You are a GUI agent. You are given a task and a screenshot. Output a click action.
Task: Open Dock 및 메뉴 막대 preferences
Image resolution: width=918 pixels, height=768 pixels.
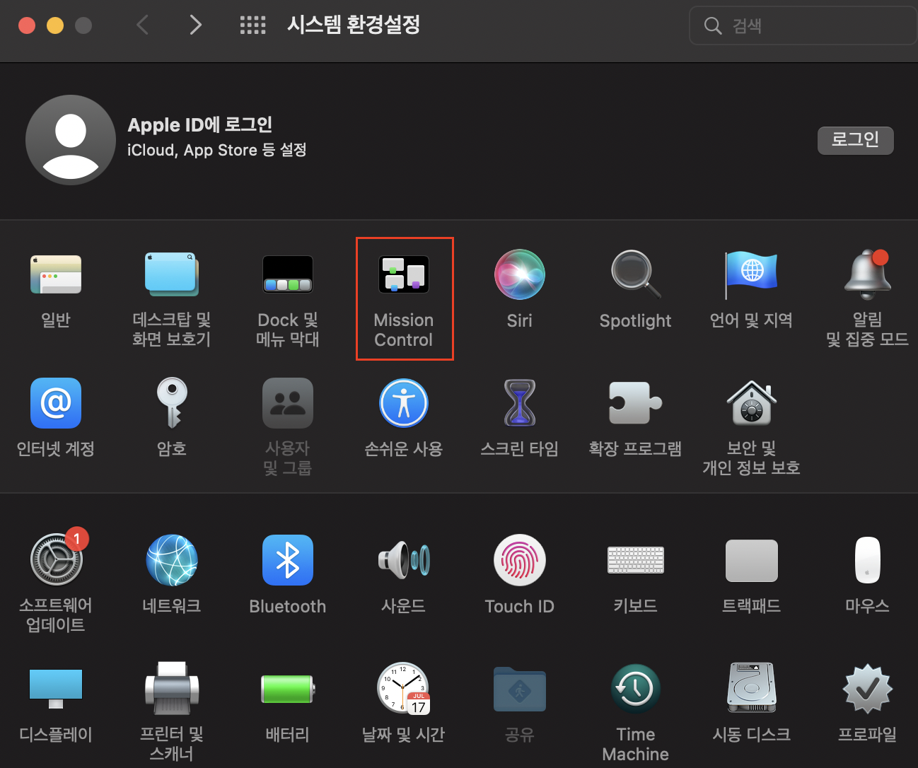[x=288, y=274]
